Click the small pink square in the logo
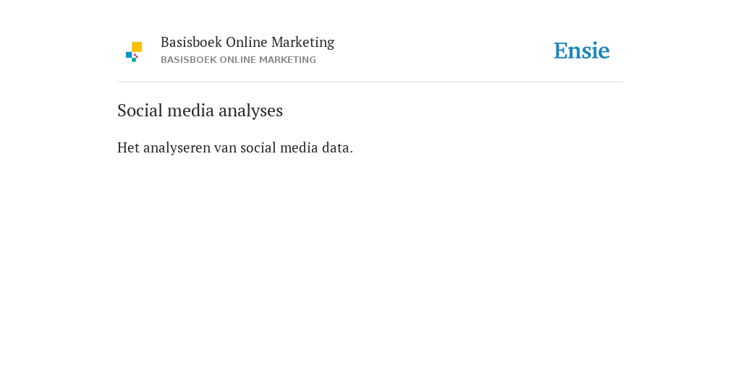The width and height of the screenshot is (741, 370). coord(135,56)
